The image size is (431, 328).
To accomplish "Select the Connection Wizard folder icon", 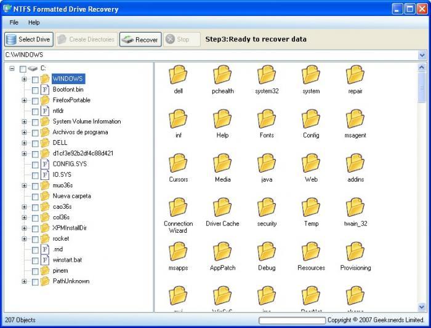I will coord(178,208).
